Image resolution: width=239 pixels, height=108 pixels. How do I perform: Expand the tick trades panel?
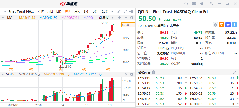tap(235, 72)
